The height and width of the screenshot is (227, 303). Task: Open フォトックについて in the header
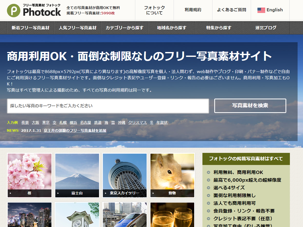pyautogui.click(x=154, y=10)
